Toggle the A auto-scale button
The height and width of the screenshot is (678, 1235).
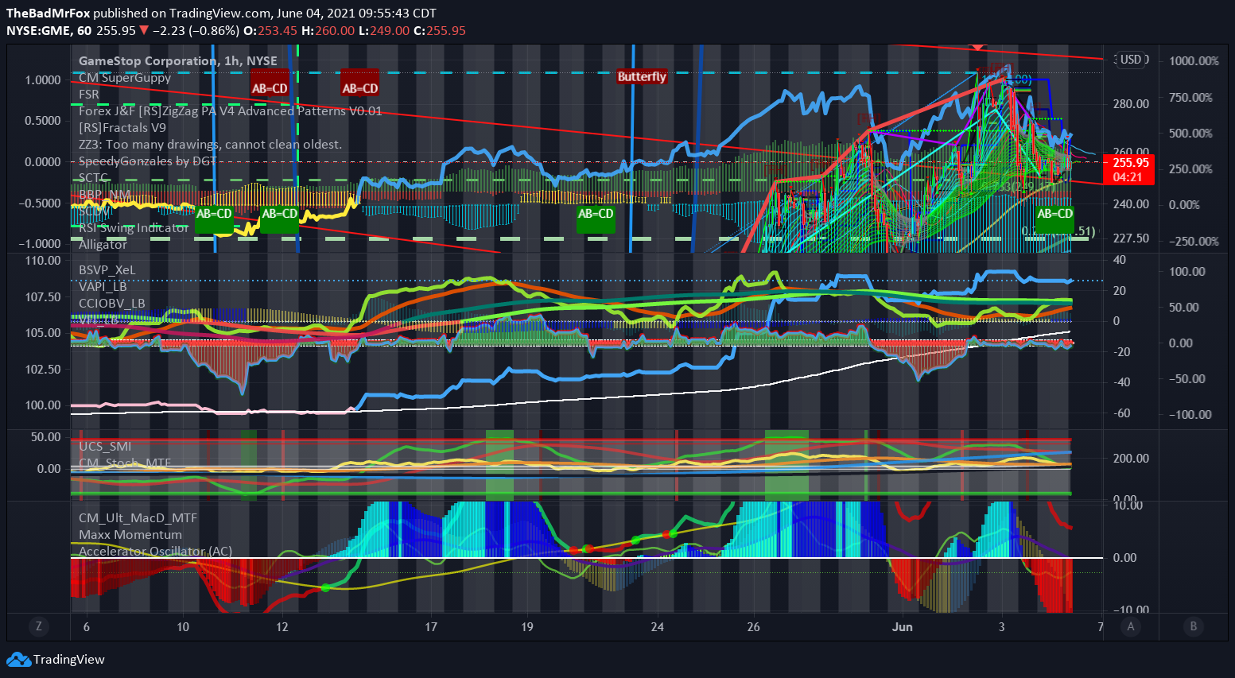pyautogui.click(x=1131, y=626)
